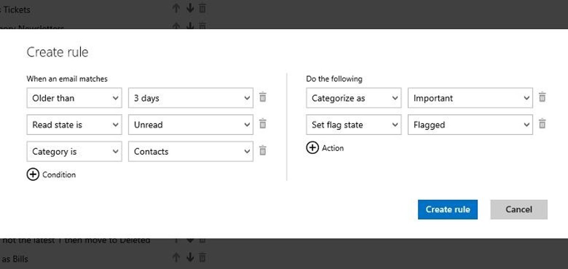Open the 'Read state is' dropdown
The image size is (568, 269).
coord(74,125)
